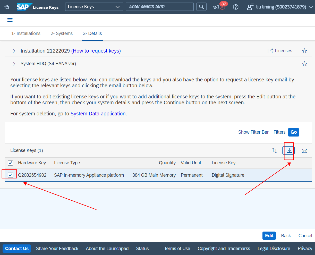Screen dimensions: 315x255
Task: Click the License Type column header
Action: click(x=67, y=163)
